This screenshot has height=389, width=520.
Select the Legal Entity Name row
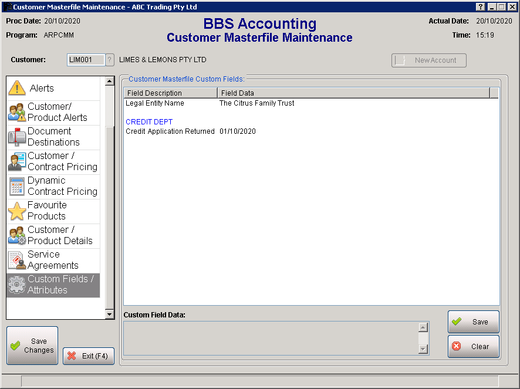tap(155, 103)
